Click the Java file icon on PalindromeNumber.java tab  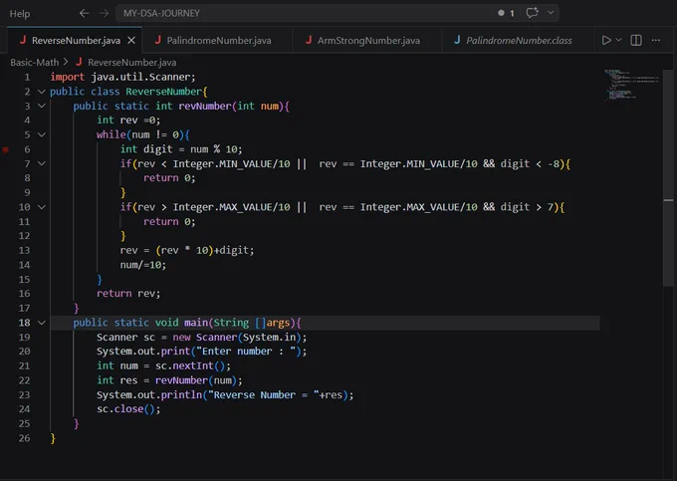coord(158,40)
